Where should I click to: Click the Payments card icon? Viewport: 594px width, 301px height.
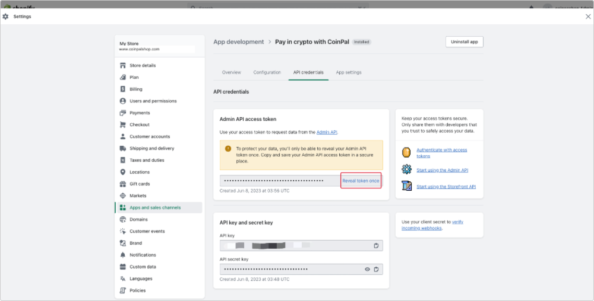(x=123, y=113)
